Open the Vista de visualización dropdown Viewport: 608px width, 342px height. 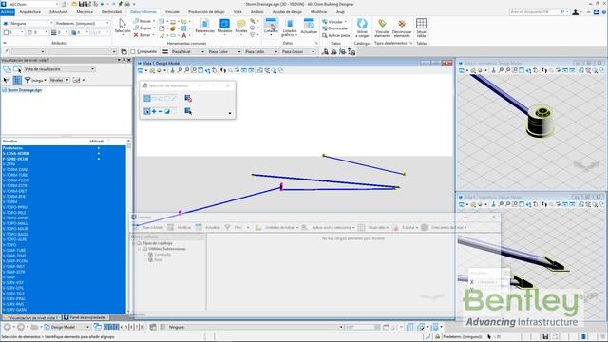59,69
